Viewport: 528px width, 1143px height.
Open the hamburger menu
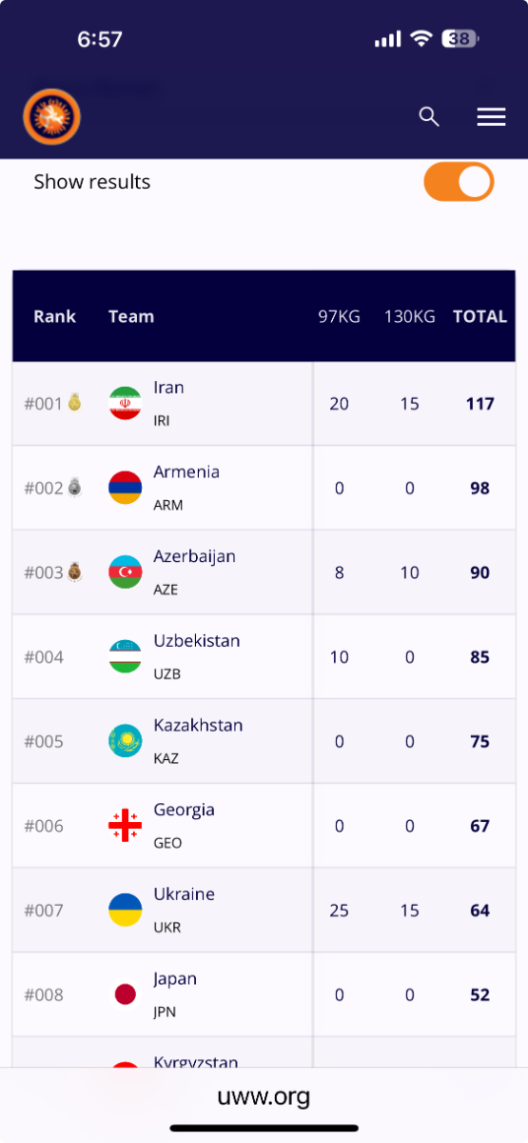click(491, 117)
